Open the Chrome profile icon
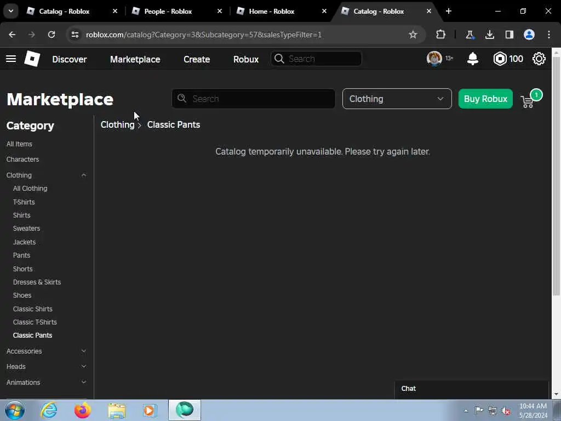The image size is (561, 421). coord(529,35)
